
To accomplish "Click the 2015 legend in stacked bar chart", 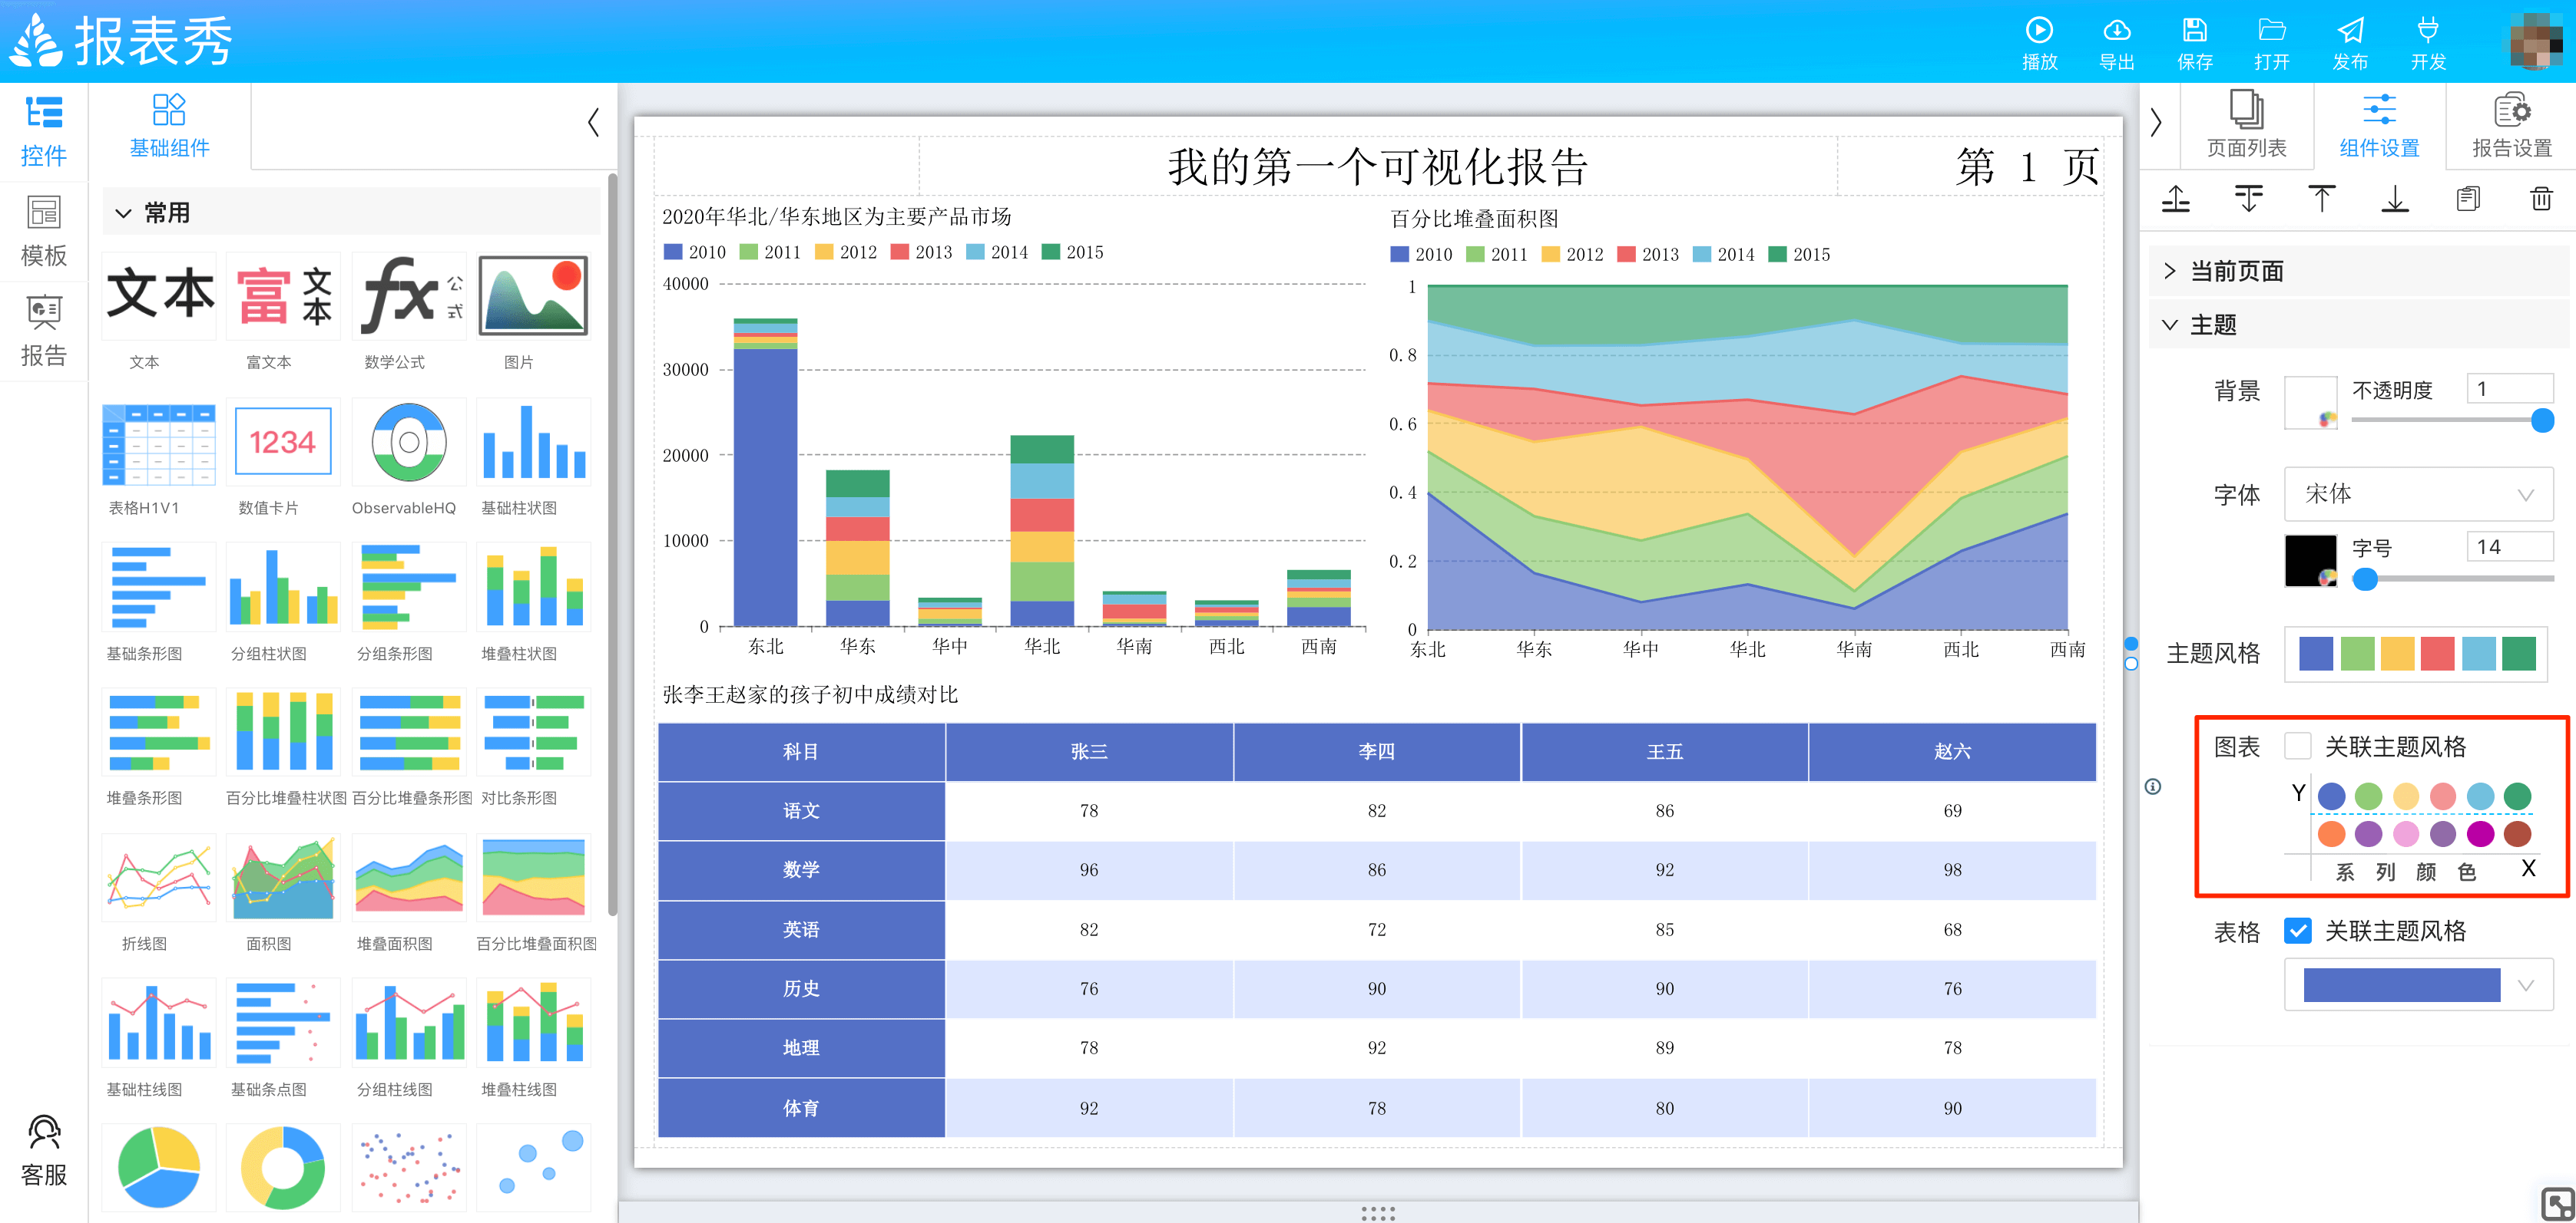I will 1073,252.
